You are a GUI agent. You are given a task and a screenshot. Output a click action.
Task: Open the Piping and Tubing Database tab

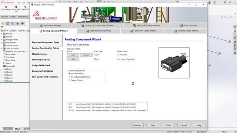point(146,25)
